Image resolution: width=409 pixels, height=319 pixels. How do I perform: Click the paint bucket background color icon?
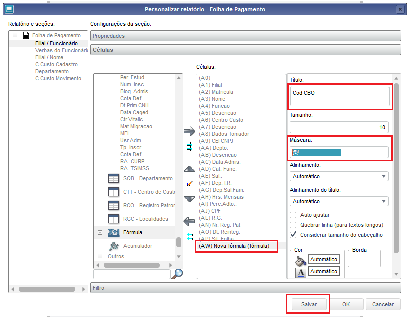tap(301, 260)
